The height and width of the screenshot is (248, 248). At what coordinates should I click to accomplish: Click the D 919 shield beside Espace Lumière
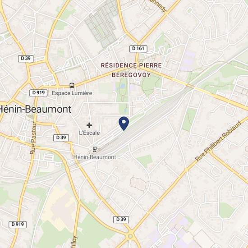tap(38, 93)
